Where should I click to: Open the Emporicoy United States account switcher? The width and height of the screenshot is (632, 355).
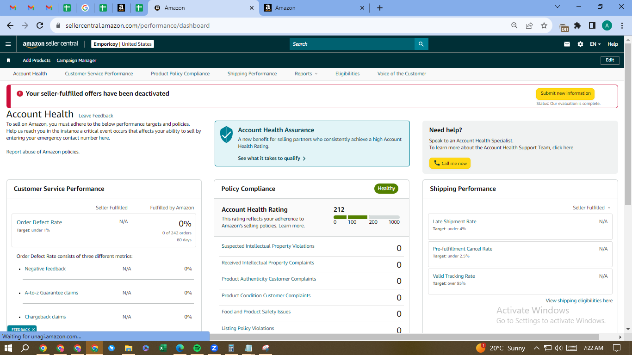click(x=123, y=44)
